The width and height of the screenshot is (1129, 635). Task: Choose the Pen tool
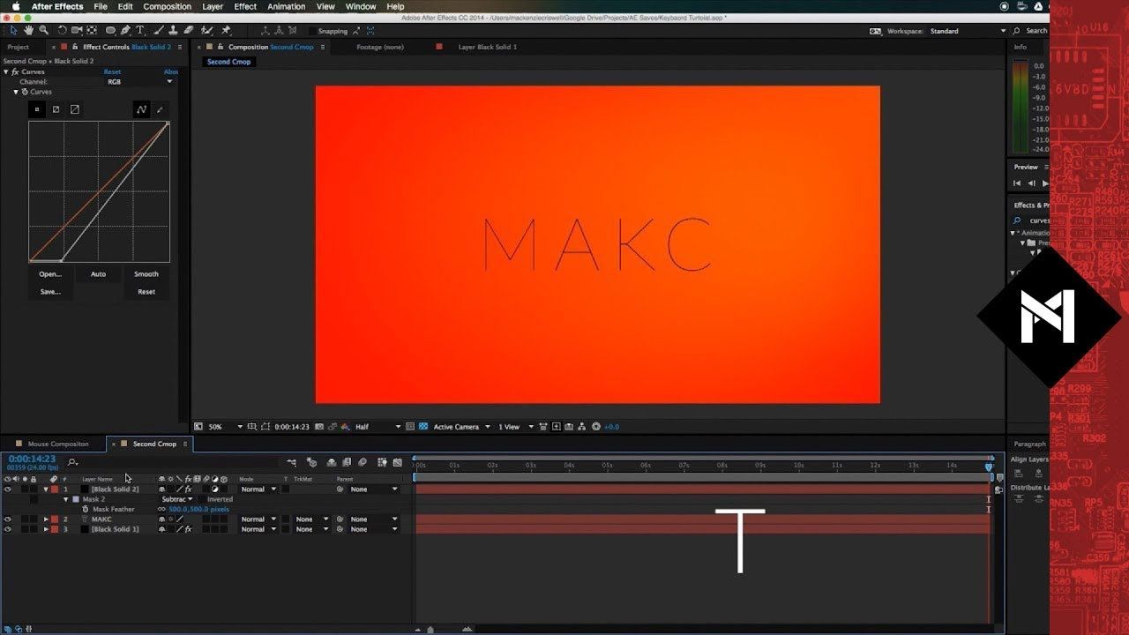[125, 30]
